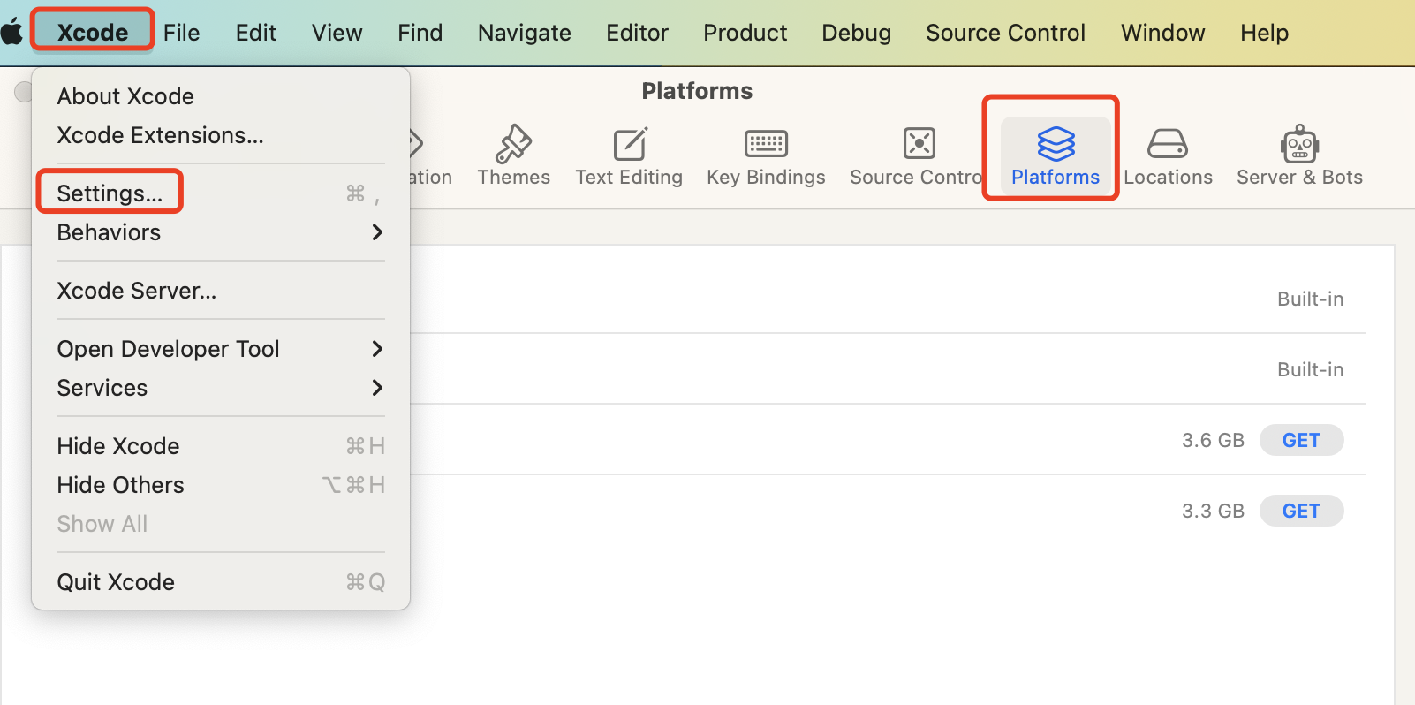Open the Source Control menu bar item
Screen dimensions: 1415x705
[x=1005, y=33]
